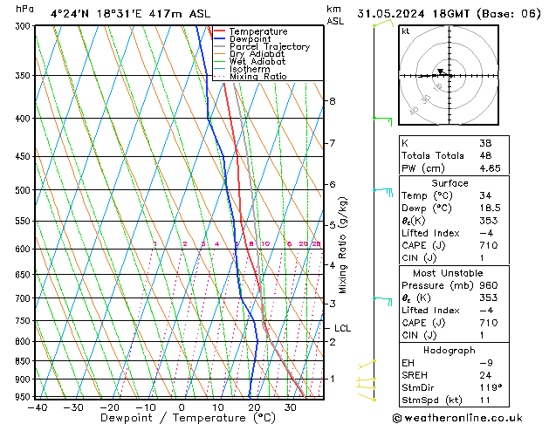Click the SREH value 24

tap(485, 375)
